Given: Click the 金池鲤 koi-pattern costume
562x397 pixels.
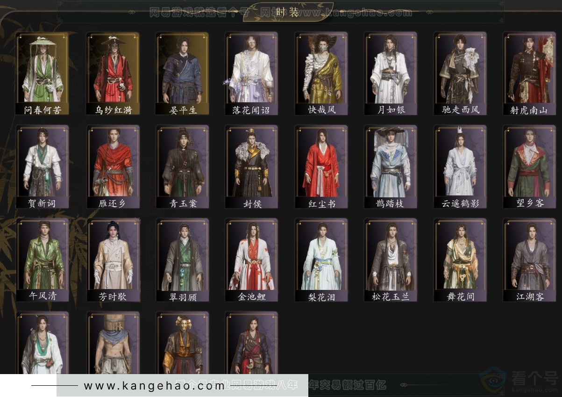Looking at the screenshot, I should (x=251, y=259).
